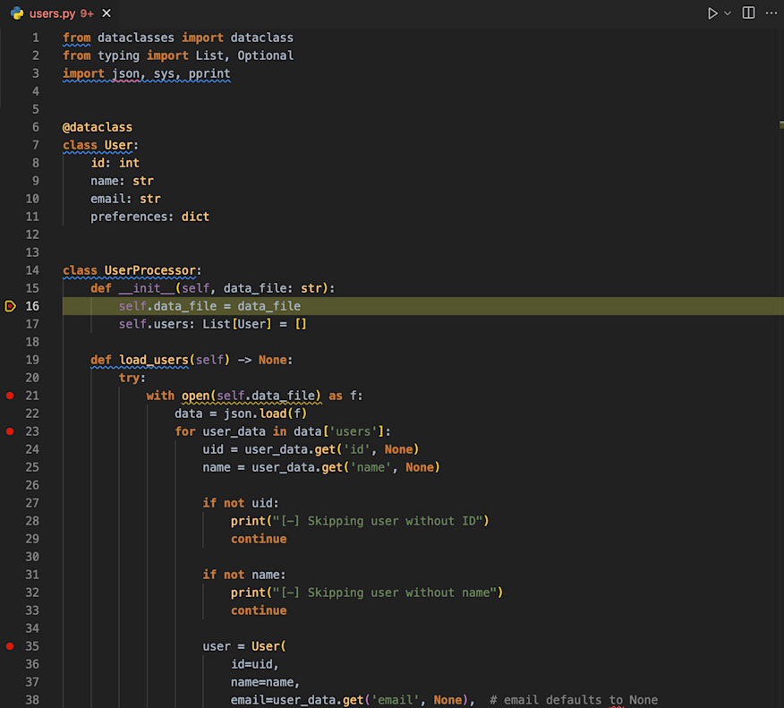Click line number 19 in the gutter

(30, 359)
